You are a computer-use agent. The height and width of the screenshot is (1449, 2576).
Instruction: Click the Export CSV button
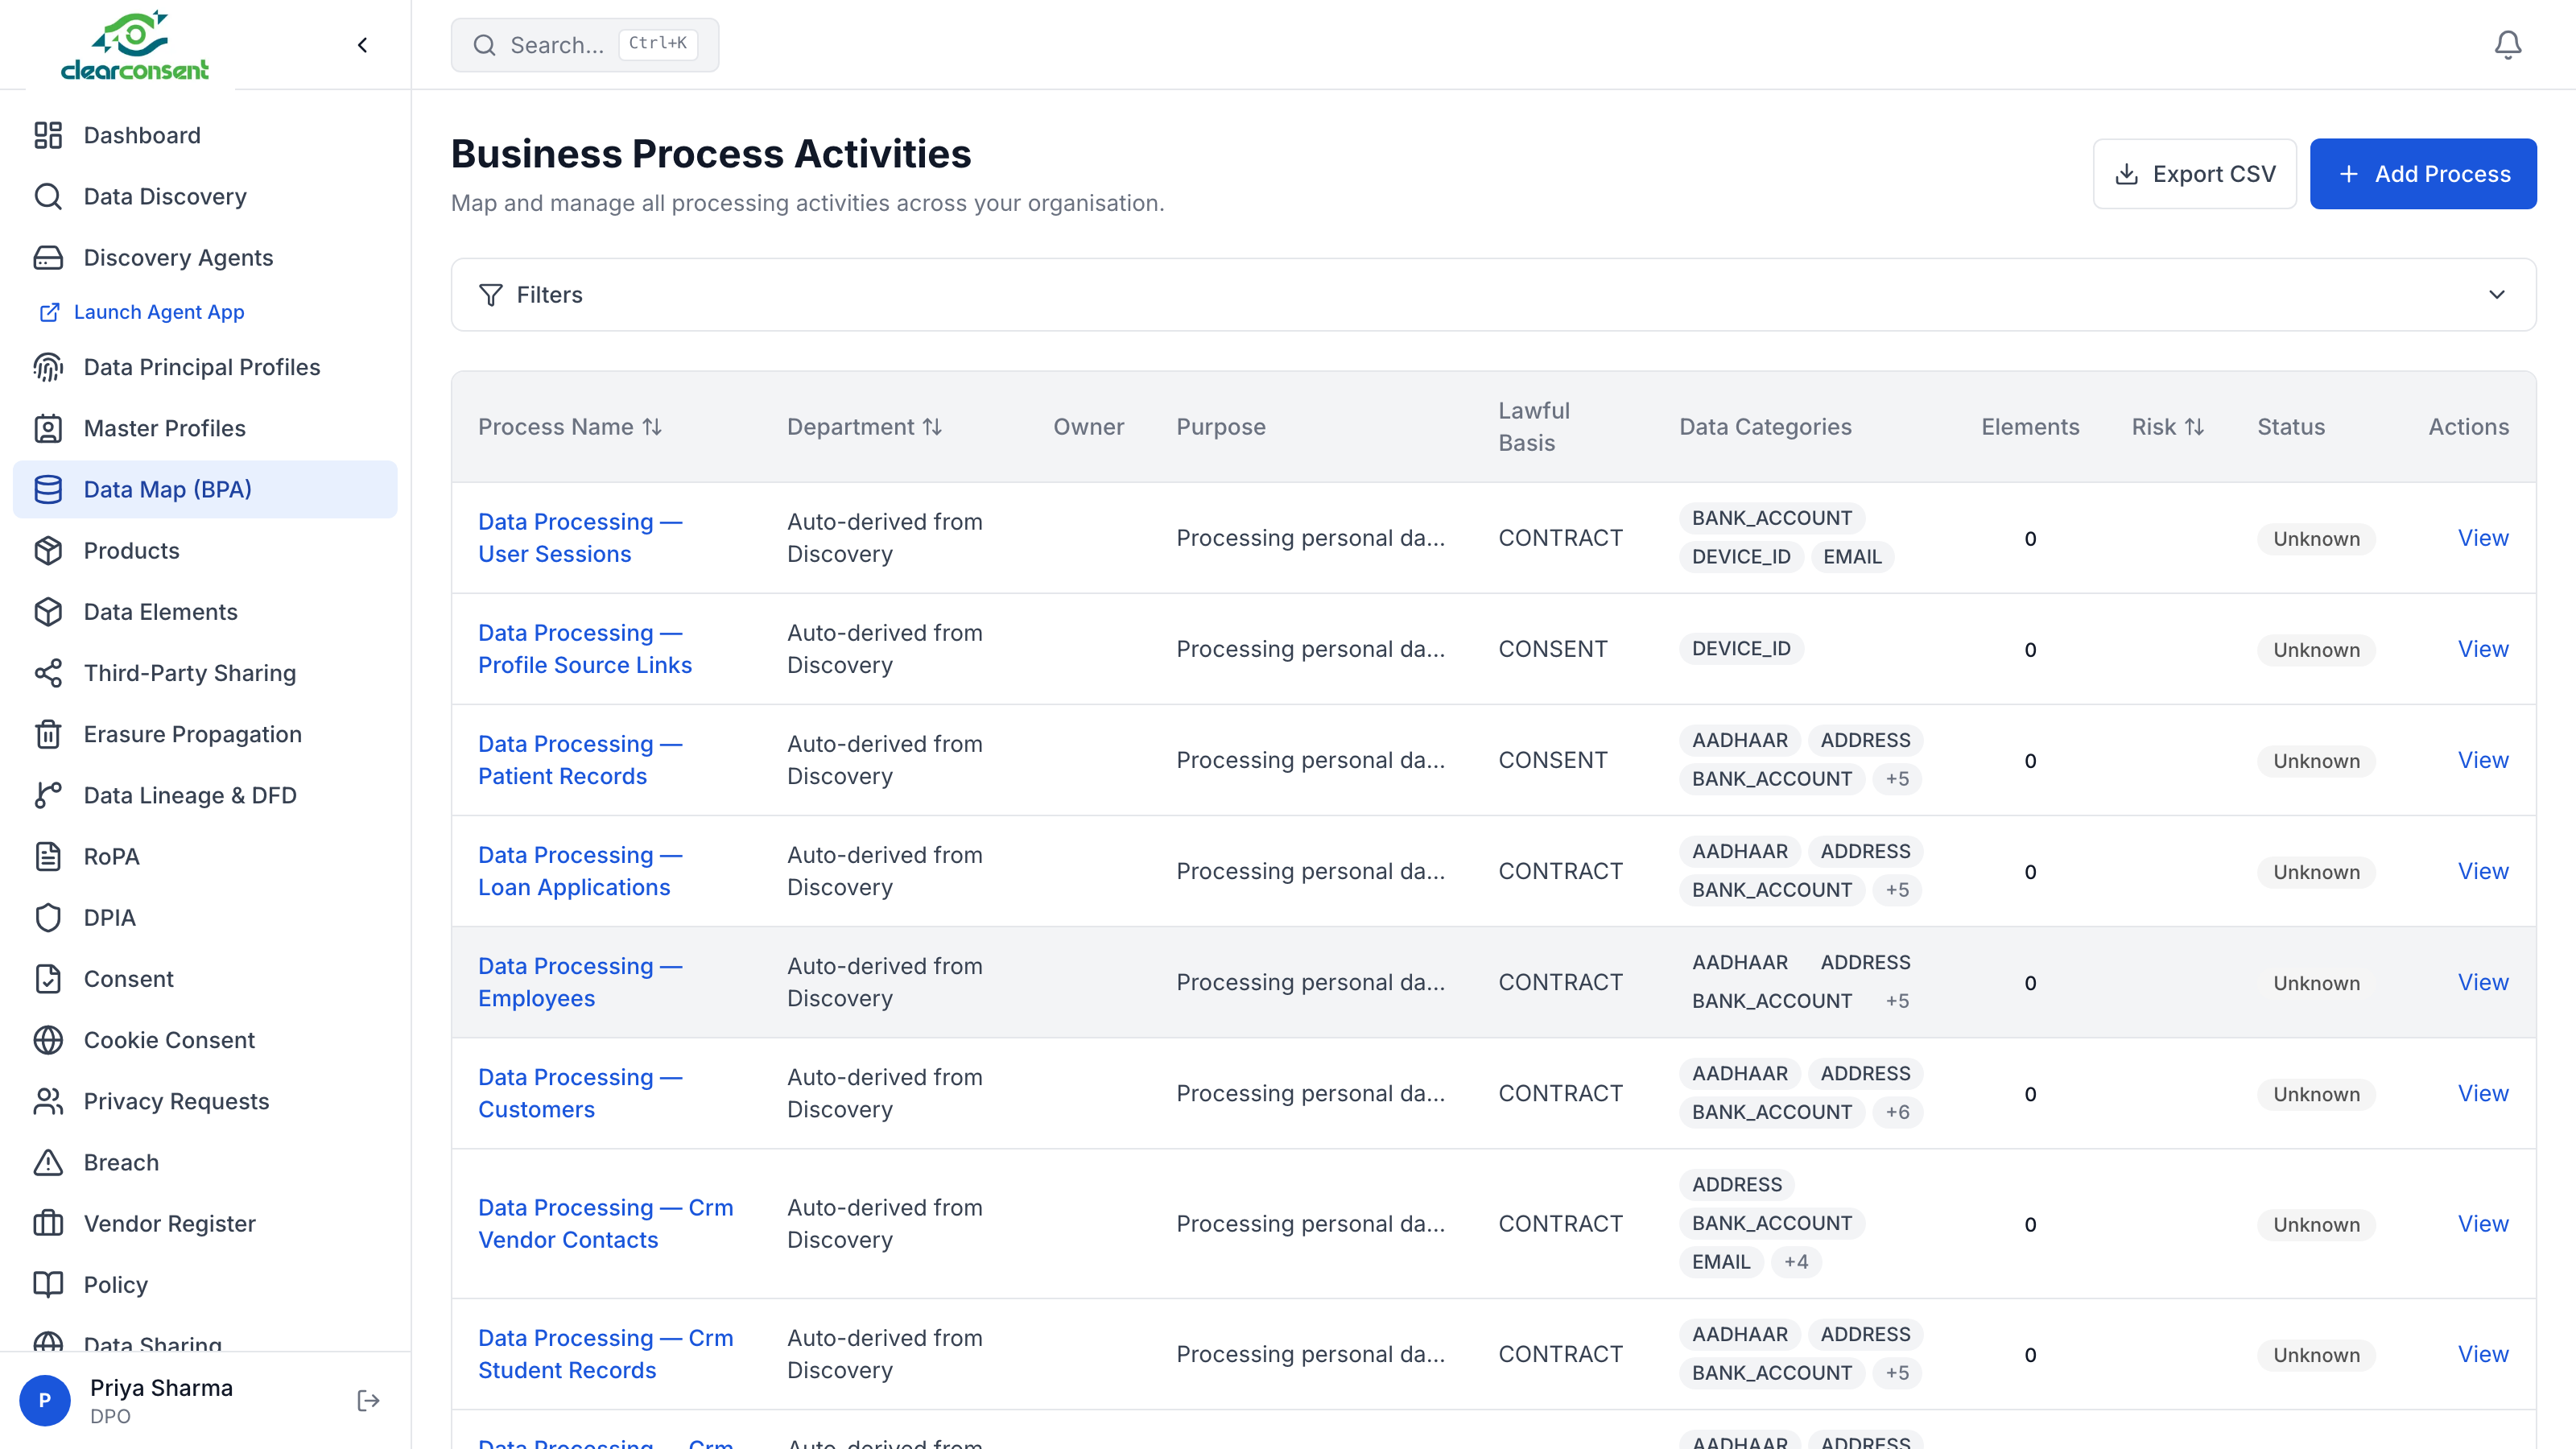click(x=2194, y=173)
